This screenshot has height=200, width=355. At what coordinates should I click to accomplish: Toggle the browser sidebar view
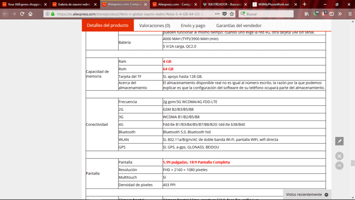click(x=331, y=14)
